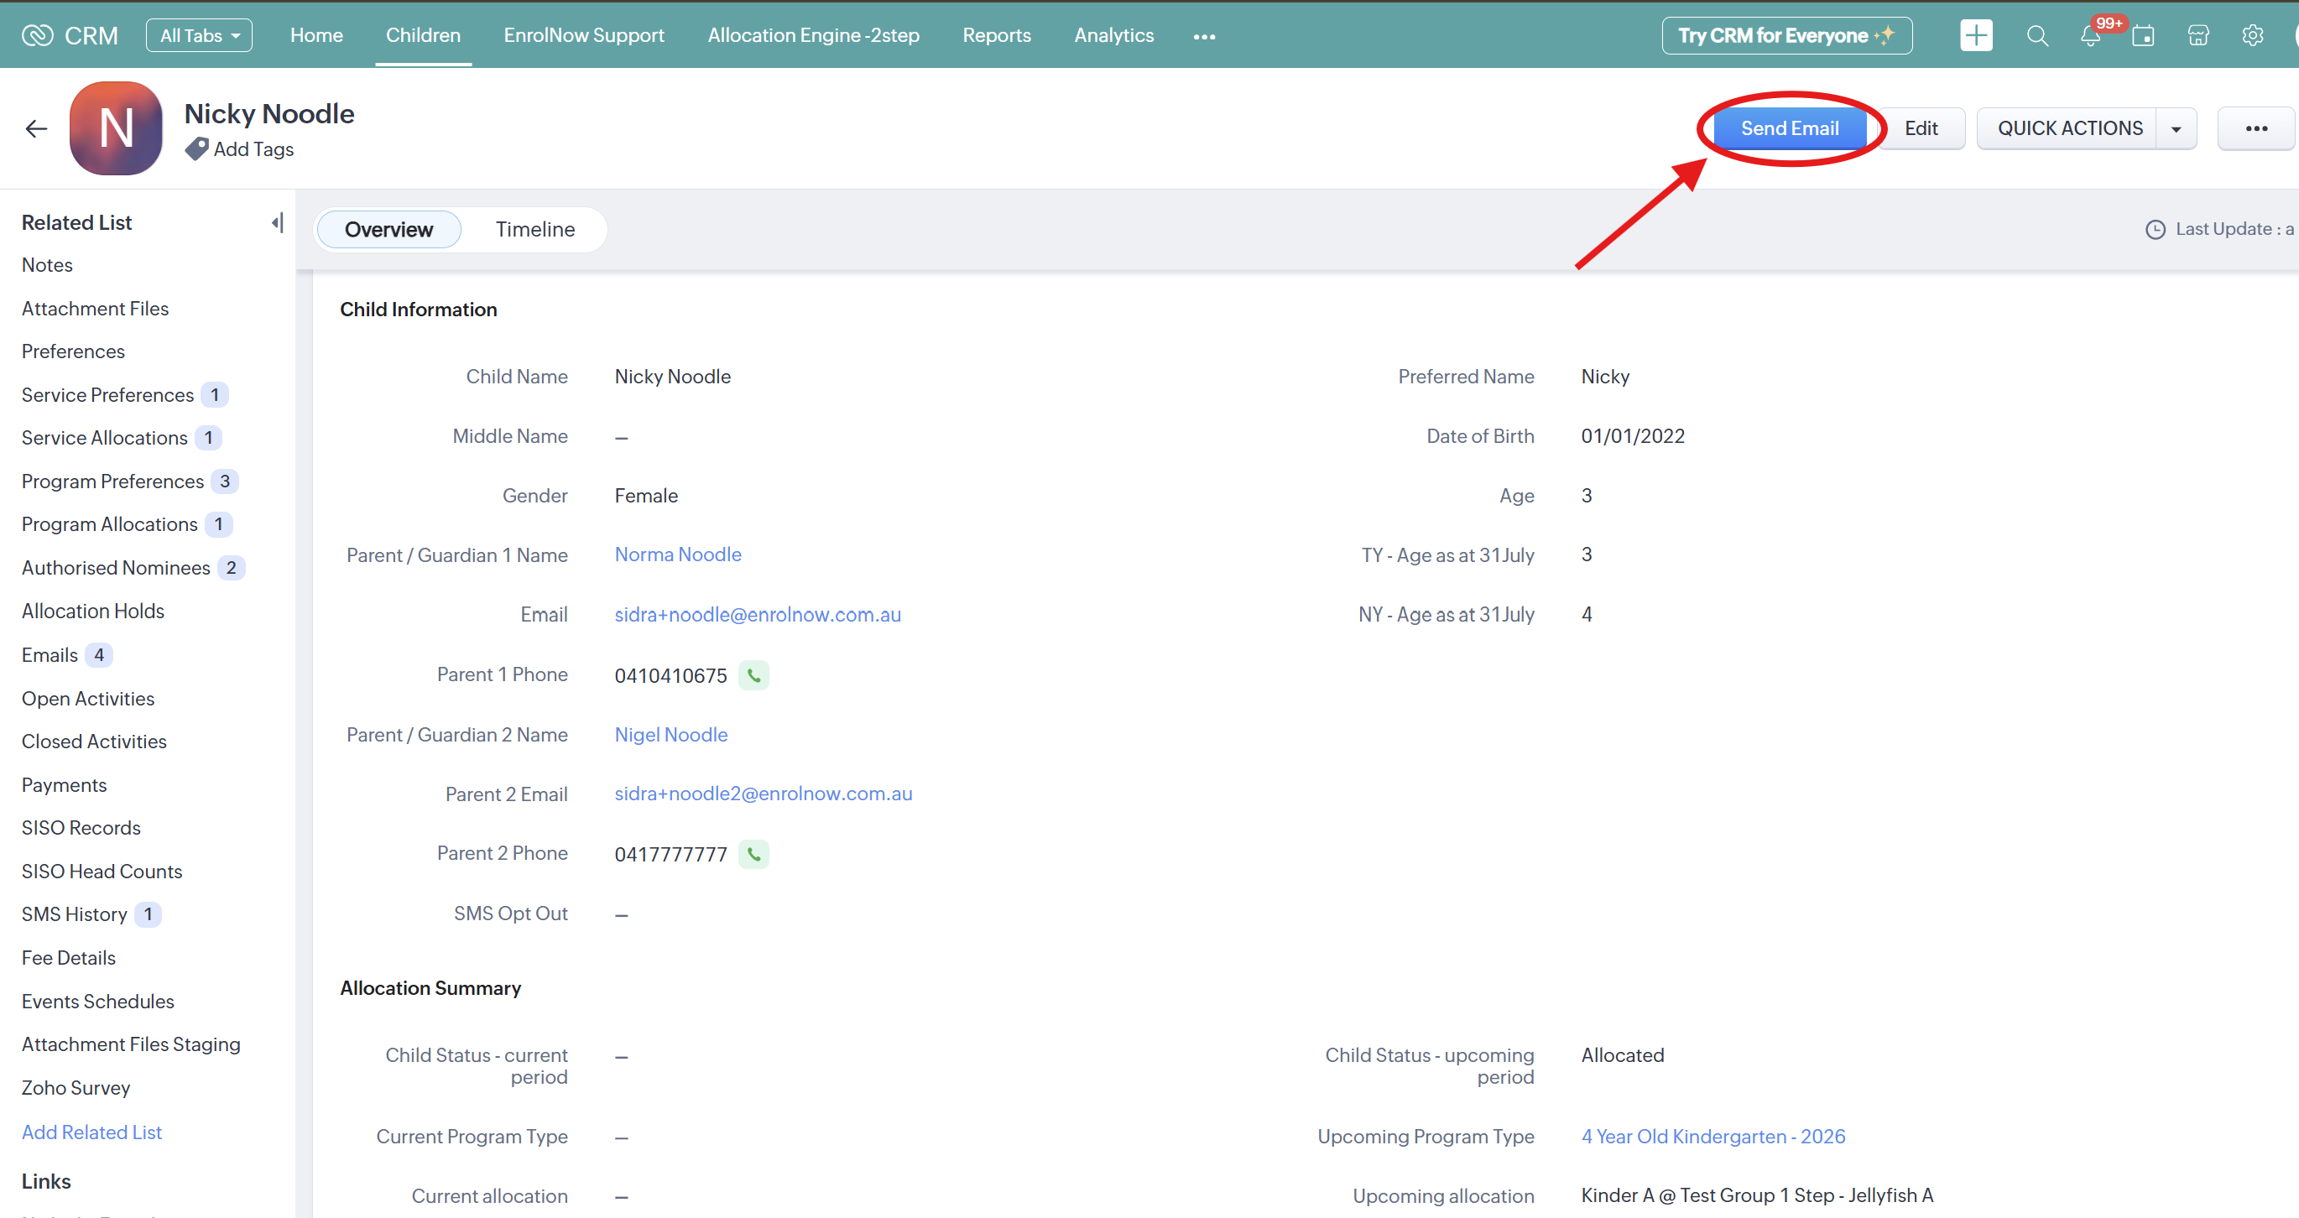Image resolution: width=2299 pixels, height=1218 pixels.
Task: Open the record more-options ellipsis button
Action: click(x=2255, y=128)
